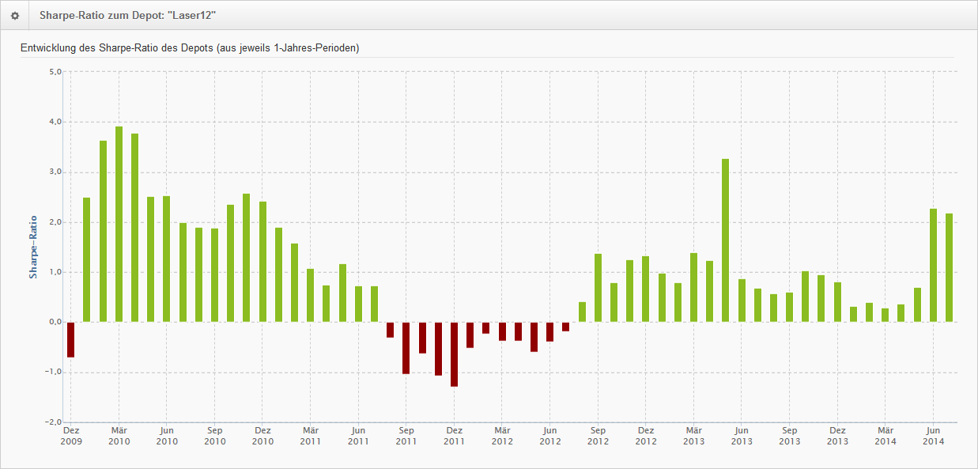
Task: Click the Dez 2011 x-axis label
Action: [x=454, y=436]
